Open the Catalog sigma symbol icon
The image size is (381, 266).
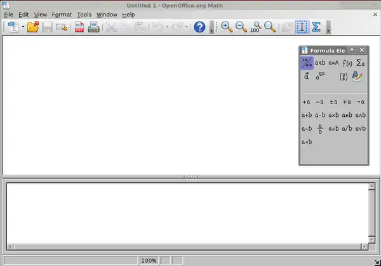click(x=316, y=27)
